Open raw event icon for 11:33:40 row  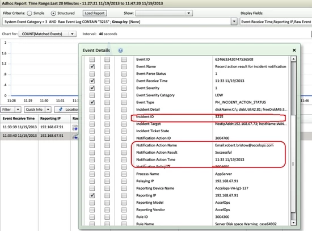(x=75, y=136)
